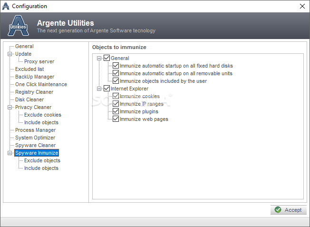Select Exclude objects under Spyware Inmunize
This screenshot has height=227, width=310.
click(42, 160)
